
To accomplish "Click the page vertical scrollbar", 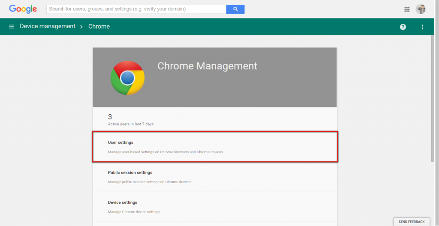I will (x=433, y=98).
